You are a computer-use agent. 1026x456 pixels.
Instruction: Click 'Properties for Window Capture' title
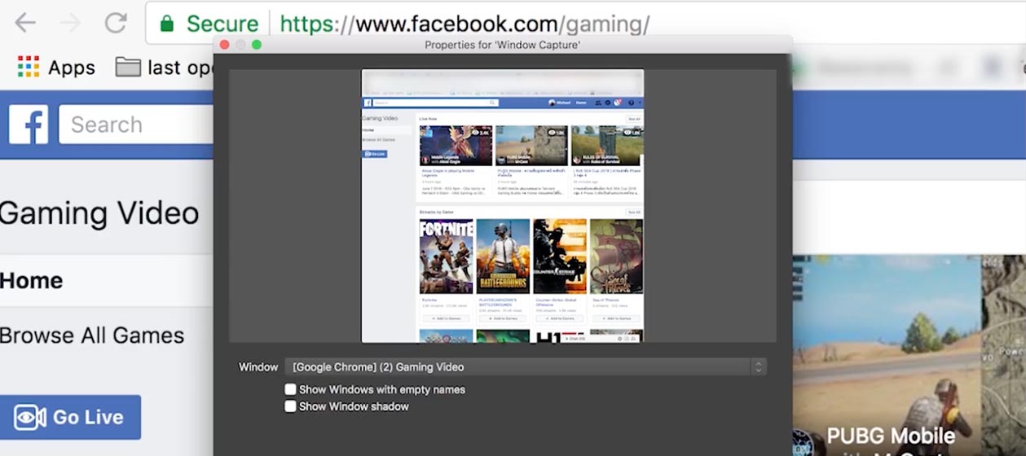(503, 45)
